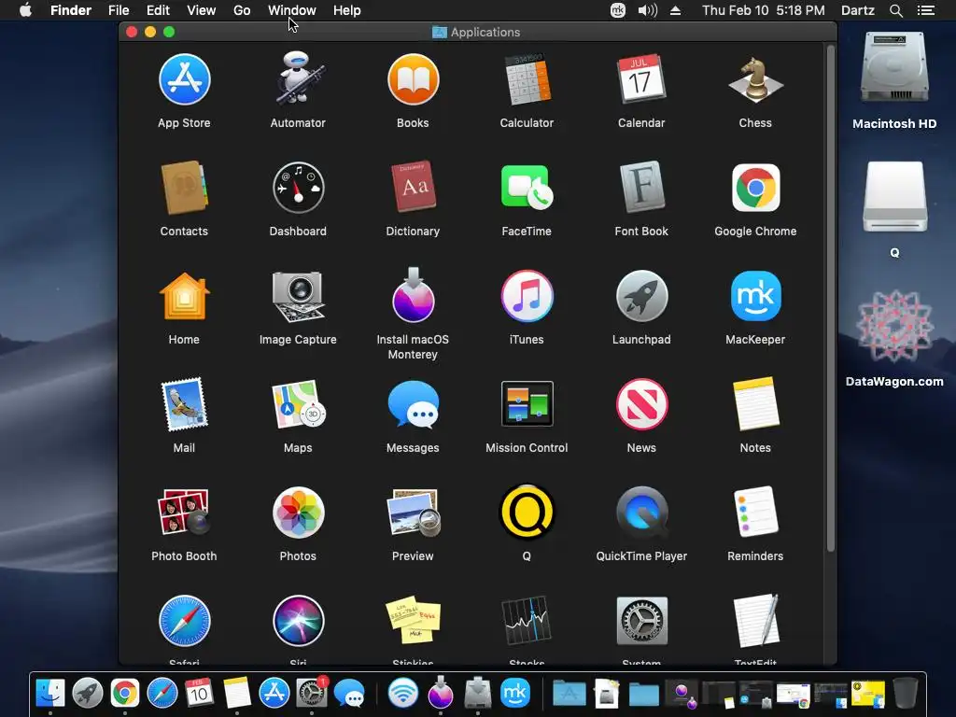The image size is (956, 717).
Task: Select the Image Capture app
Action: tap(298, 296)
